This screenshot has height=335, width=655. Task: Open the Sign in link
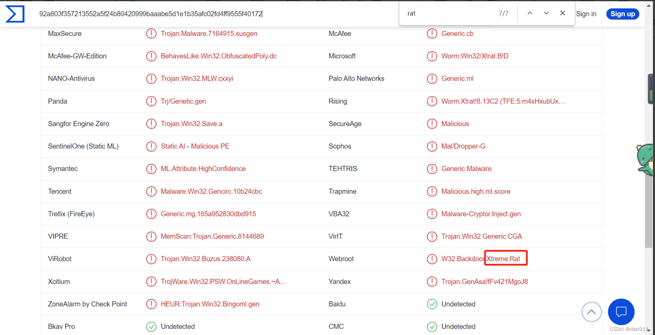tap(586, 14)
